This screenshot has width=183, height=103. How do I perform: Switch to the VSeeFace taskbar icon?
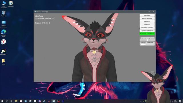pos(53,101)
